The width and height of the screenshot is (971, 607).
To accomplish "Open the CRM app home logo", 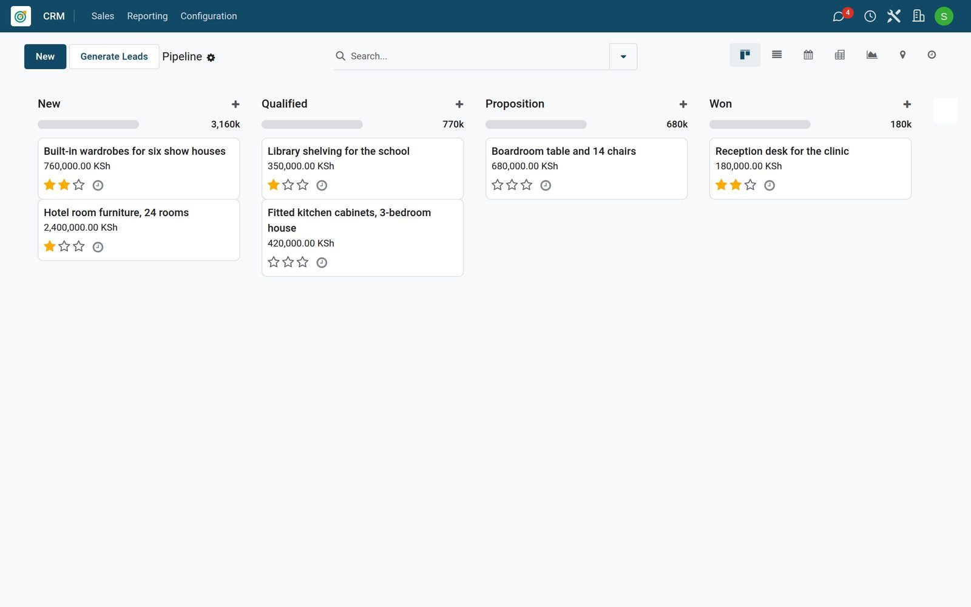I will coord(21,16).
